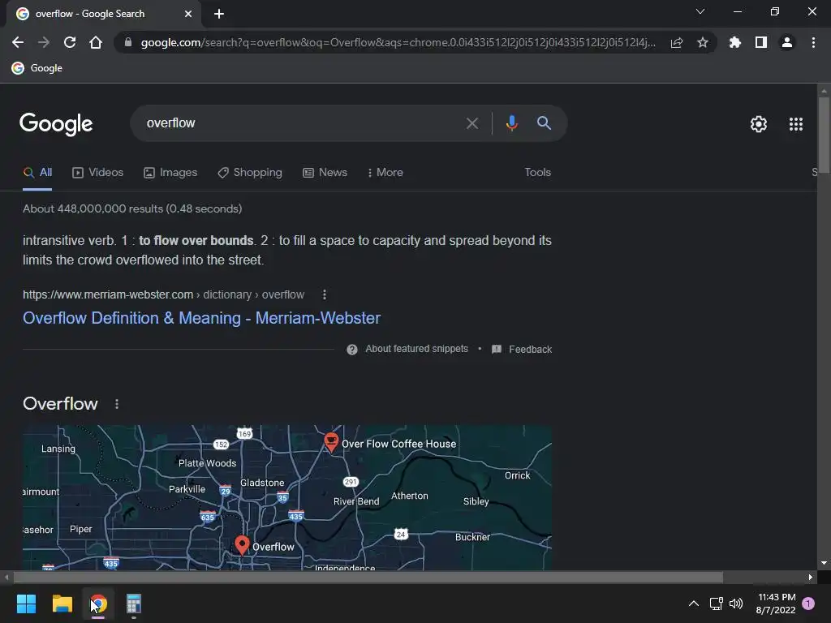The image size is (831, 623).
Task: Toggle the Chrome side panel
Action: [x=761, y=42]
